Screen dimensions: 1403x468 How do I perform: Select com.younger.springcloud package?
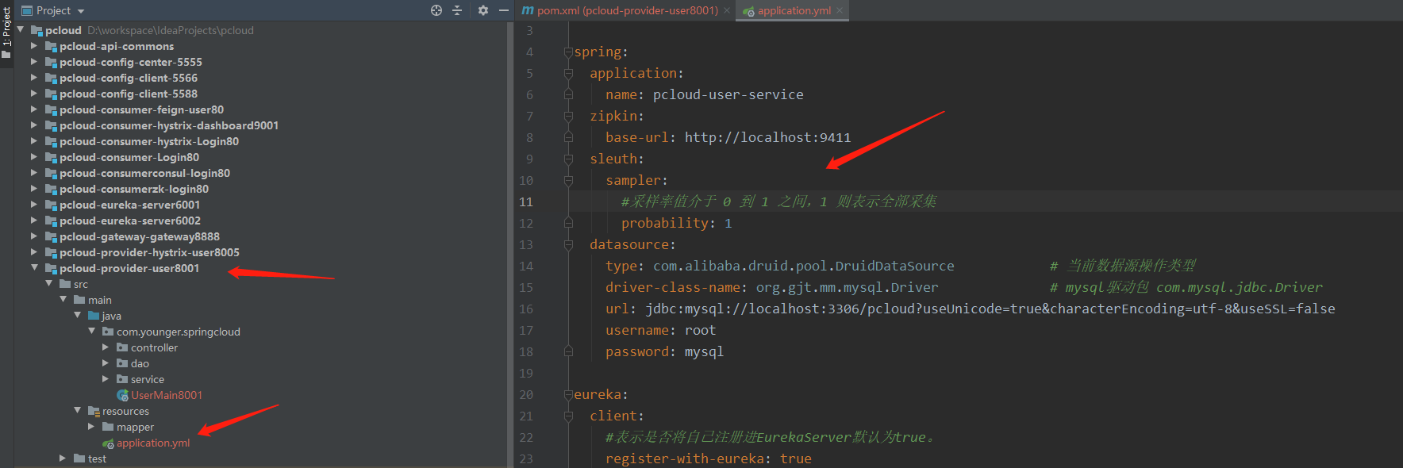point(179,332)
